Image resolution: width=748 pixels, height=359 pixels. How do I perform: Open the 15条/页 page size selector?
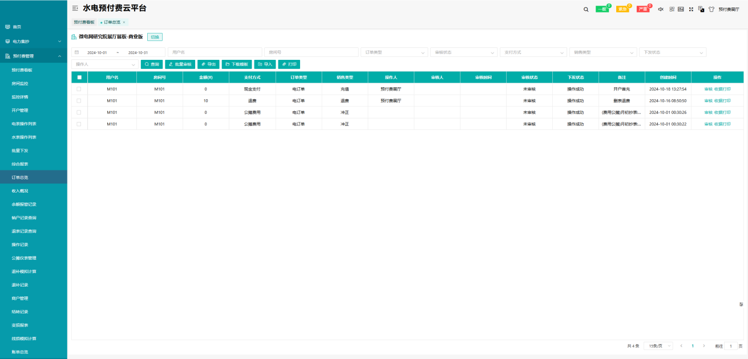(x=658, y=346)
